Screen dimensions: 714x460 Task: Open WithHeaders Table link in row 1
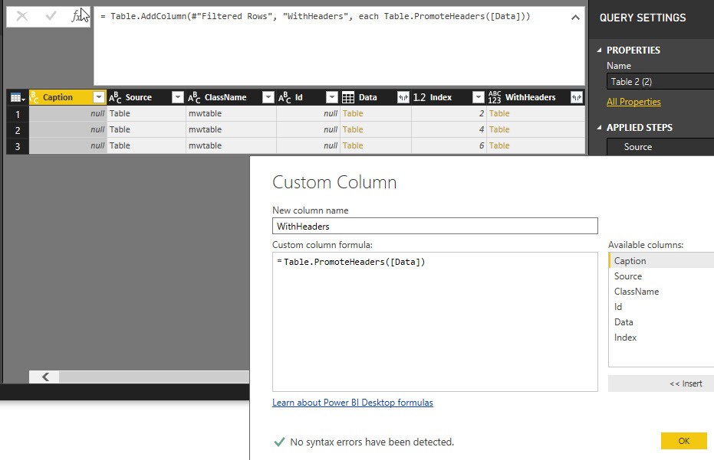[499, 113]
